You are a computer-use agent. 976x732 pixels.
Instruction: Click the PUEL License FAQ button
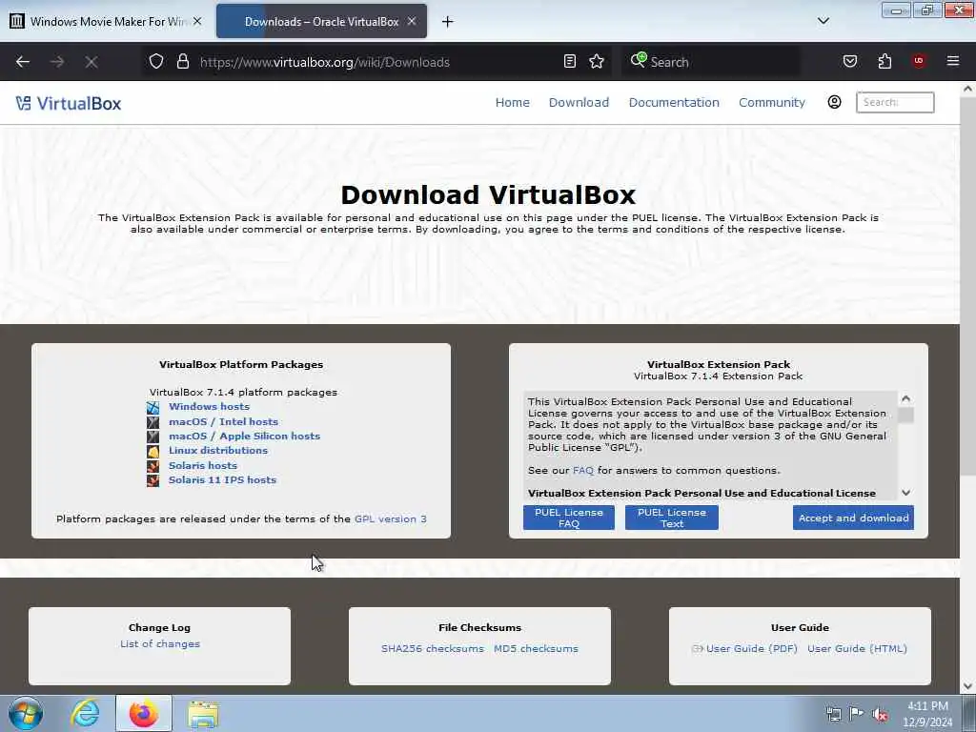[569, 518]
